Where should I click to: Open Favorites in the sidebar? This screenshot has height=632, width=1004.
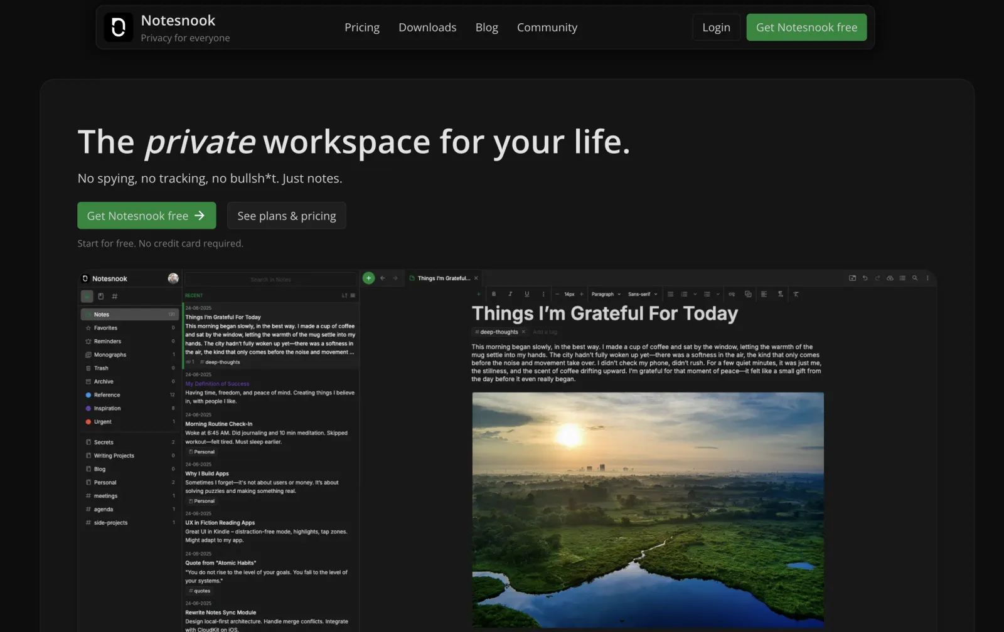(x=130, y=328)
